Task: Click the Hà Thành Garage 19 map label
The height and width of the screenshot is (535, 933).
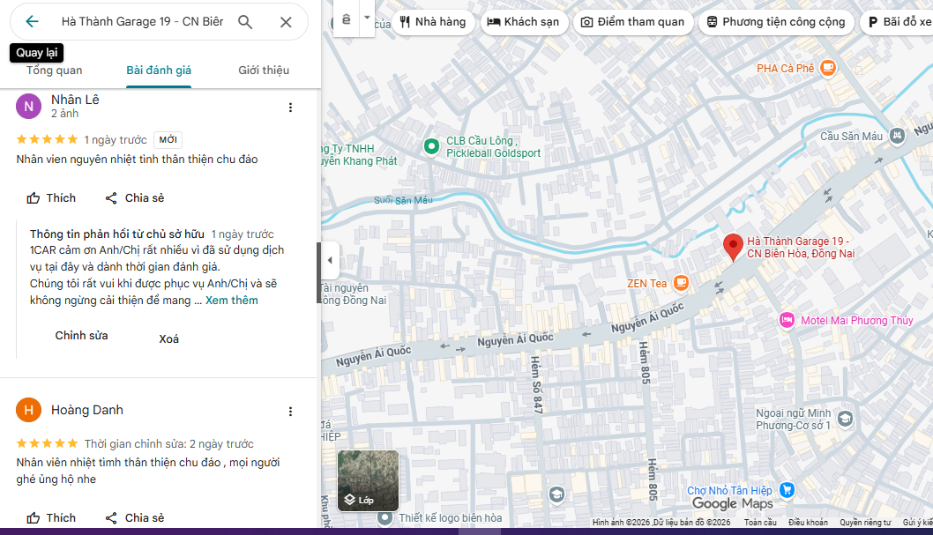Action: click(x=801, y=248)
